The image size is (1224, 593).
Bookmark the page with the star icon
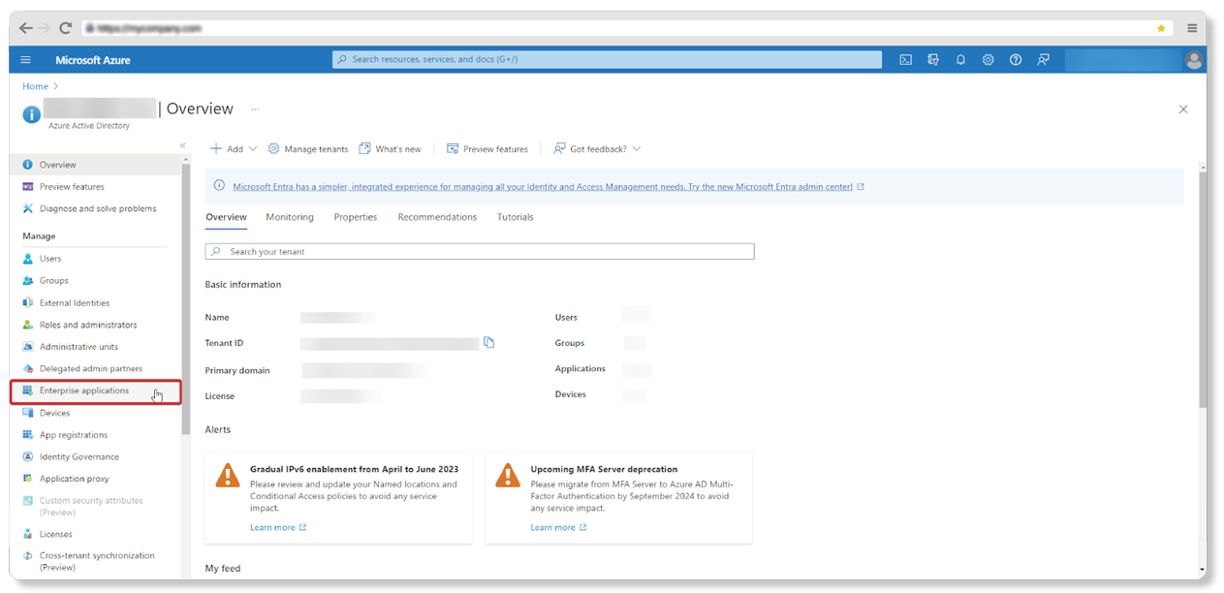click(x=1161, y=28)
